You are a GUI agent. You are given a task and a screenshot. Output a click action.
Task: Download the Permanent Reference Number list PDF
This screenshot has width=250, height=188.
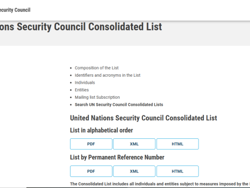click(91, 171)
